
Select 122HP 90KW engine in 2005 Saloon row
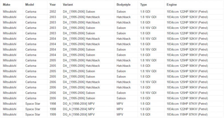(187, 76)
